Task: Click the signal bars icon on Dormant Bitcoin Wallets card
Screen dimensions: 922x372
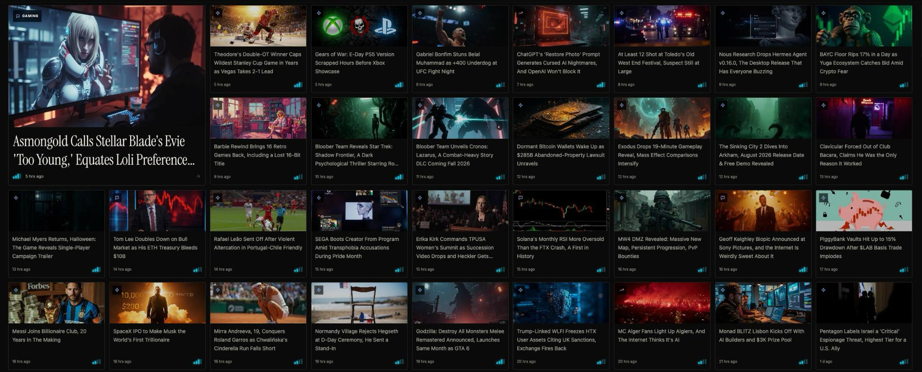Action: coord(601,177)
